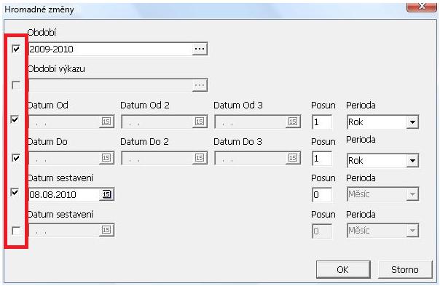Close the Hromadné změny dialog
Screen dimensions: 440x286
tap(422, 6)
